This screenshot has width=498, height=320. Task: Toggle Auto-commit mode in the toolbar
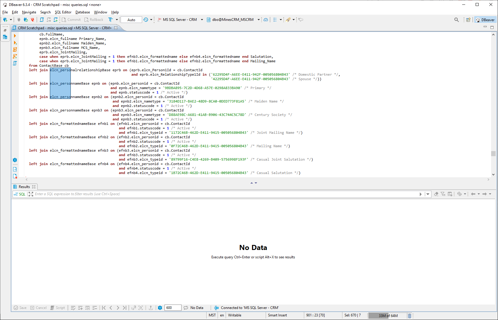point(131,19)
